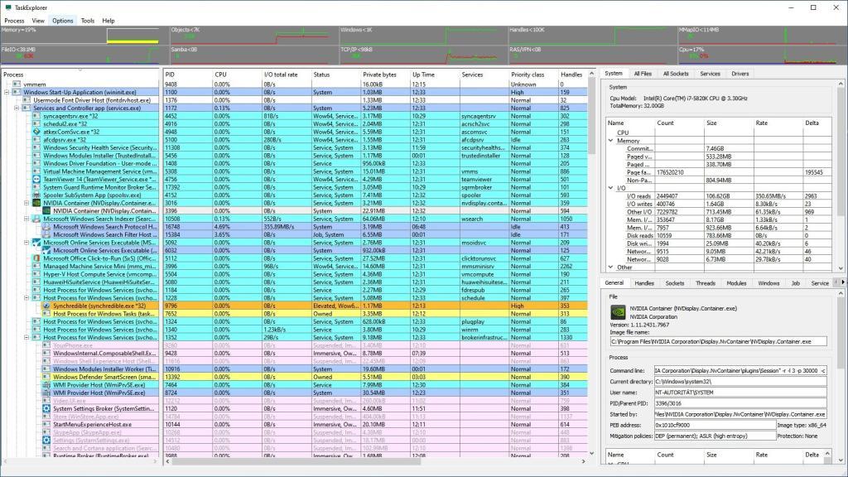The image size is (848, 477).
Task: Sort processes by the CPU column header
Action: [x=237, y=75]
